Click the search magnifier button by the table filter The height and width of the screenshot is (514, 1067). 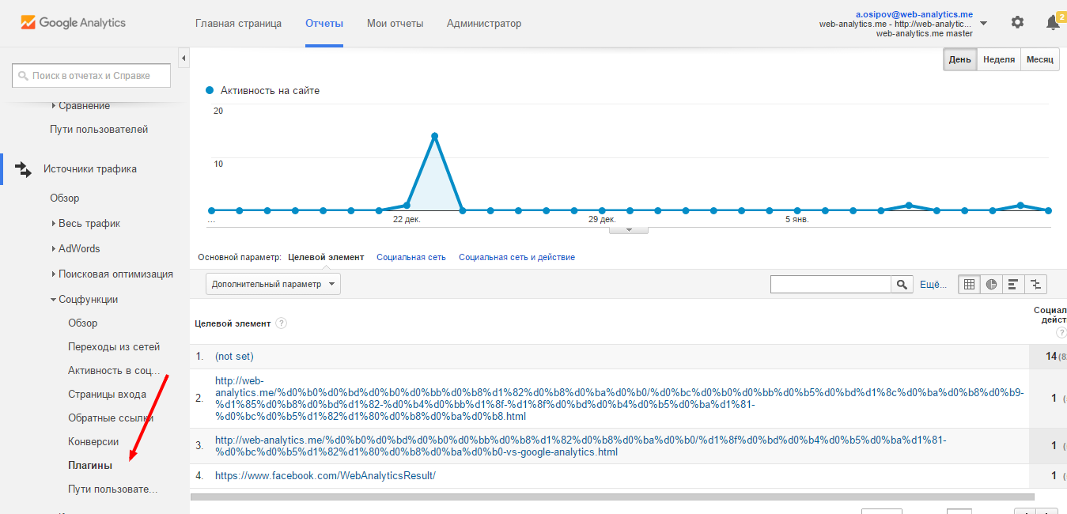click(x=902, y=285)
